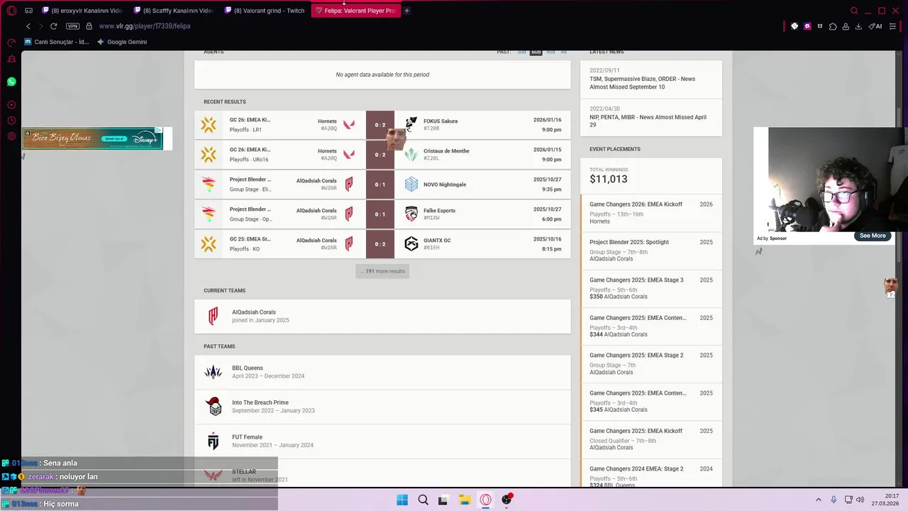Open the sidebar history clock icon
The height and width of the screenshot is (511, 908).
[x=11, y=121]
